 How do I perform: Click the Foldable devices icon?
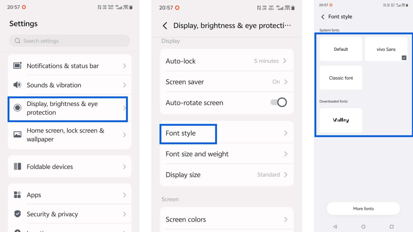[x=17, y=166]
